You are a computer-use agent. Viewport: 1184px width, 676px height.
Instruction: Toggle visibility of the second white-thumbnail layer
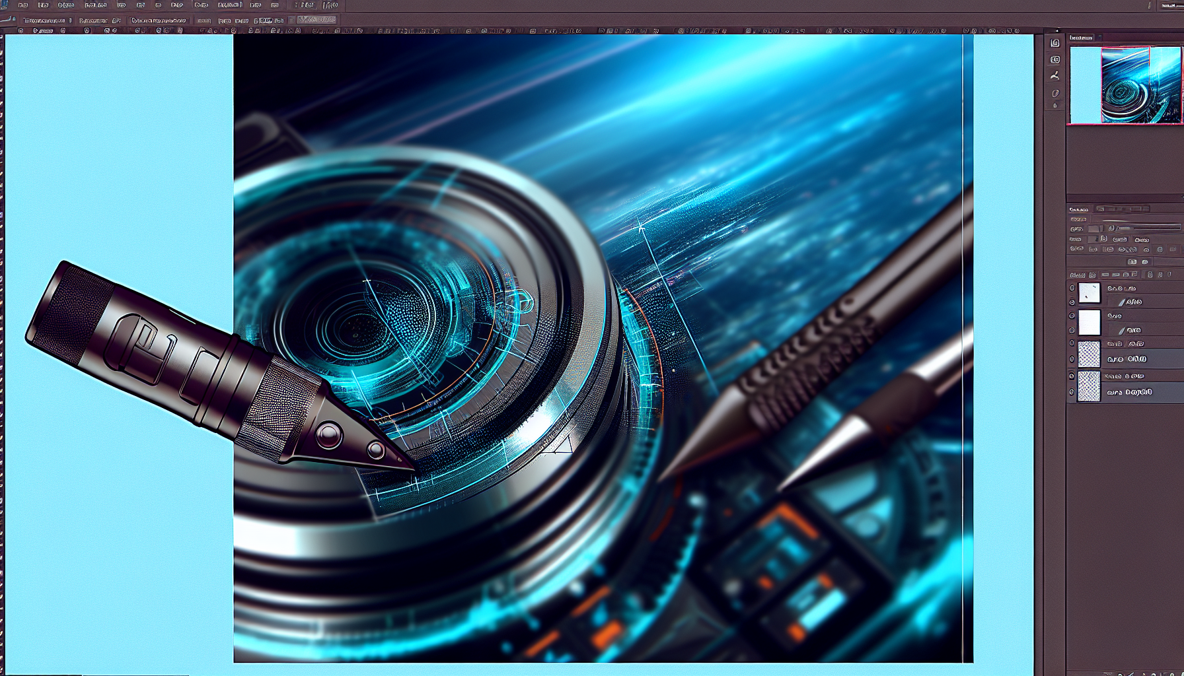coord(1072,316)
